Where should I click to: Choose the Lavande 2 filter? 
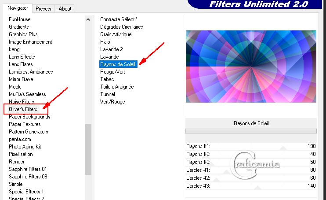coord(112,49)
